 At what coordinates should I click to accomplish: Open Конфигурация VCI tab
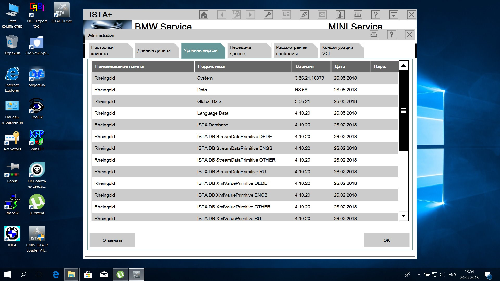[x=342, y=50]
